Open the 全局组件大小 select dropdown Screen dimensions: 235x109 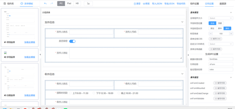[221, 18]
